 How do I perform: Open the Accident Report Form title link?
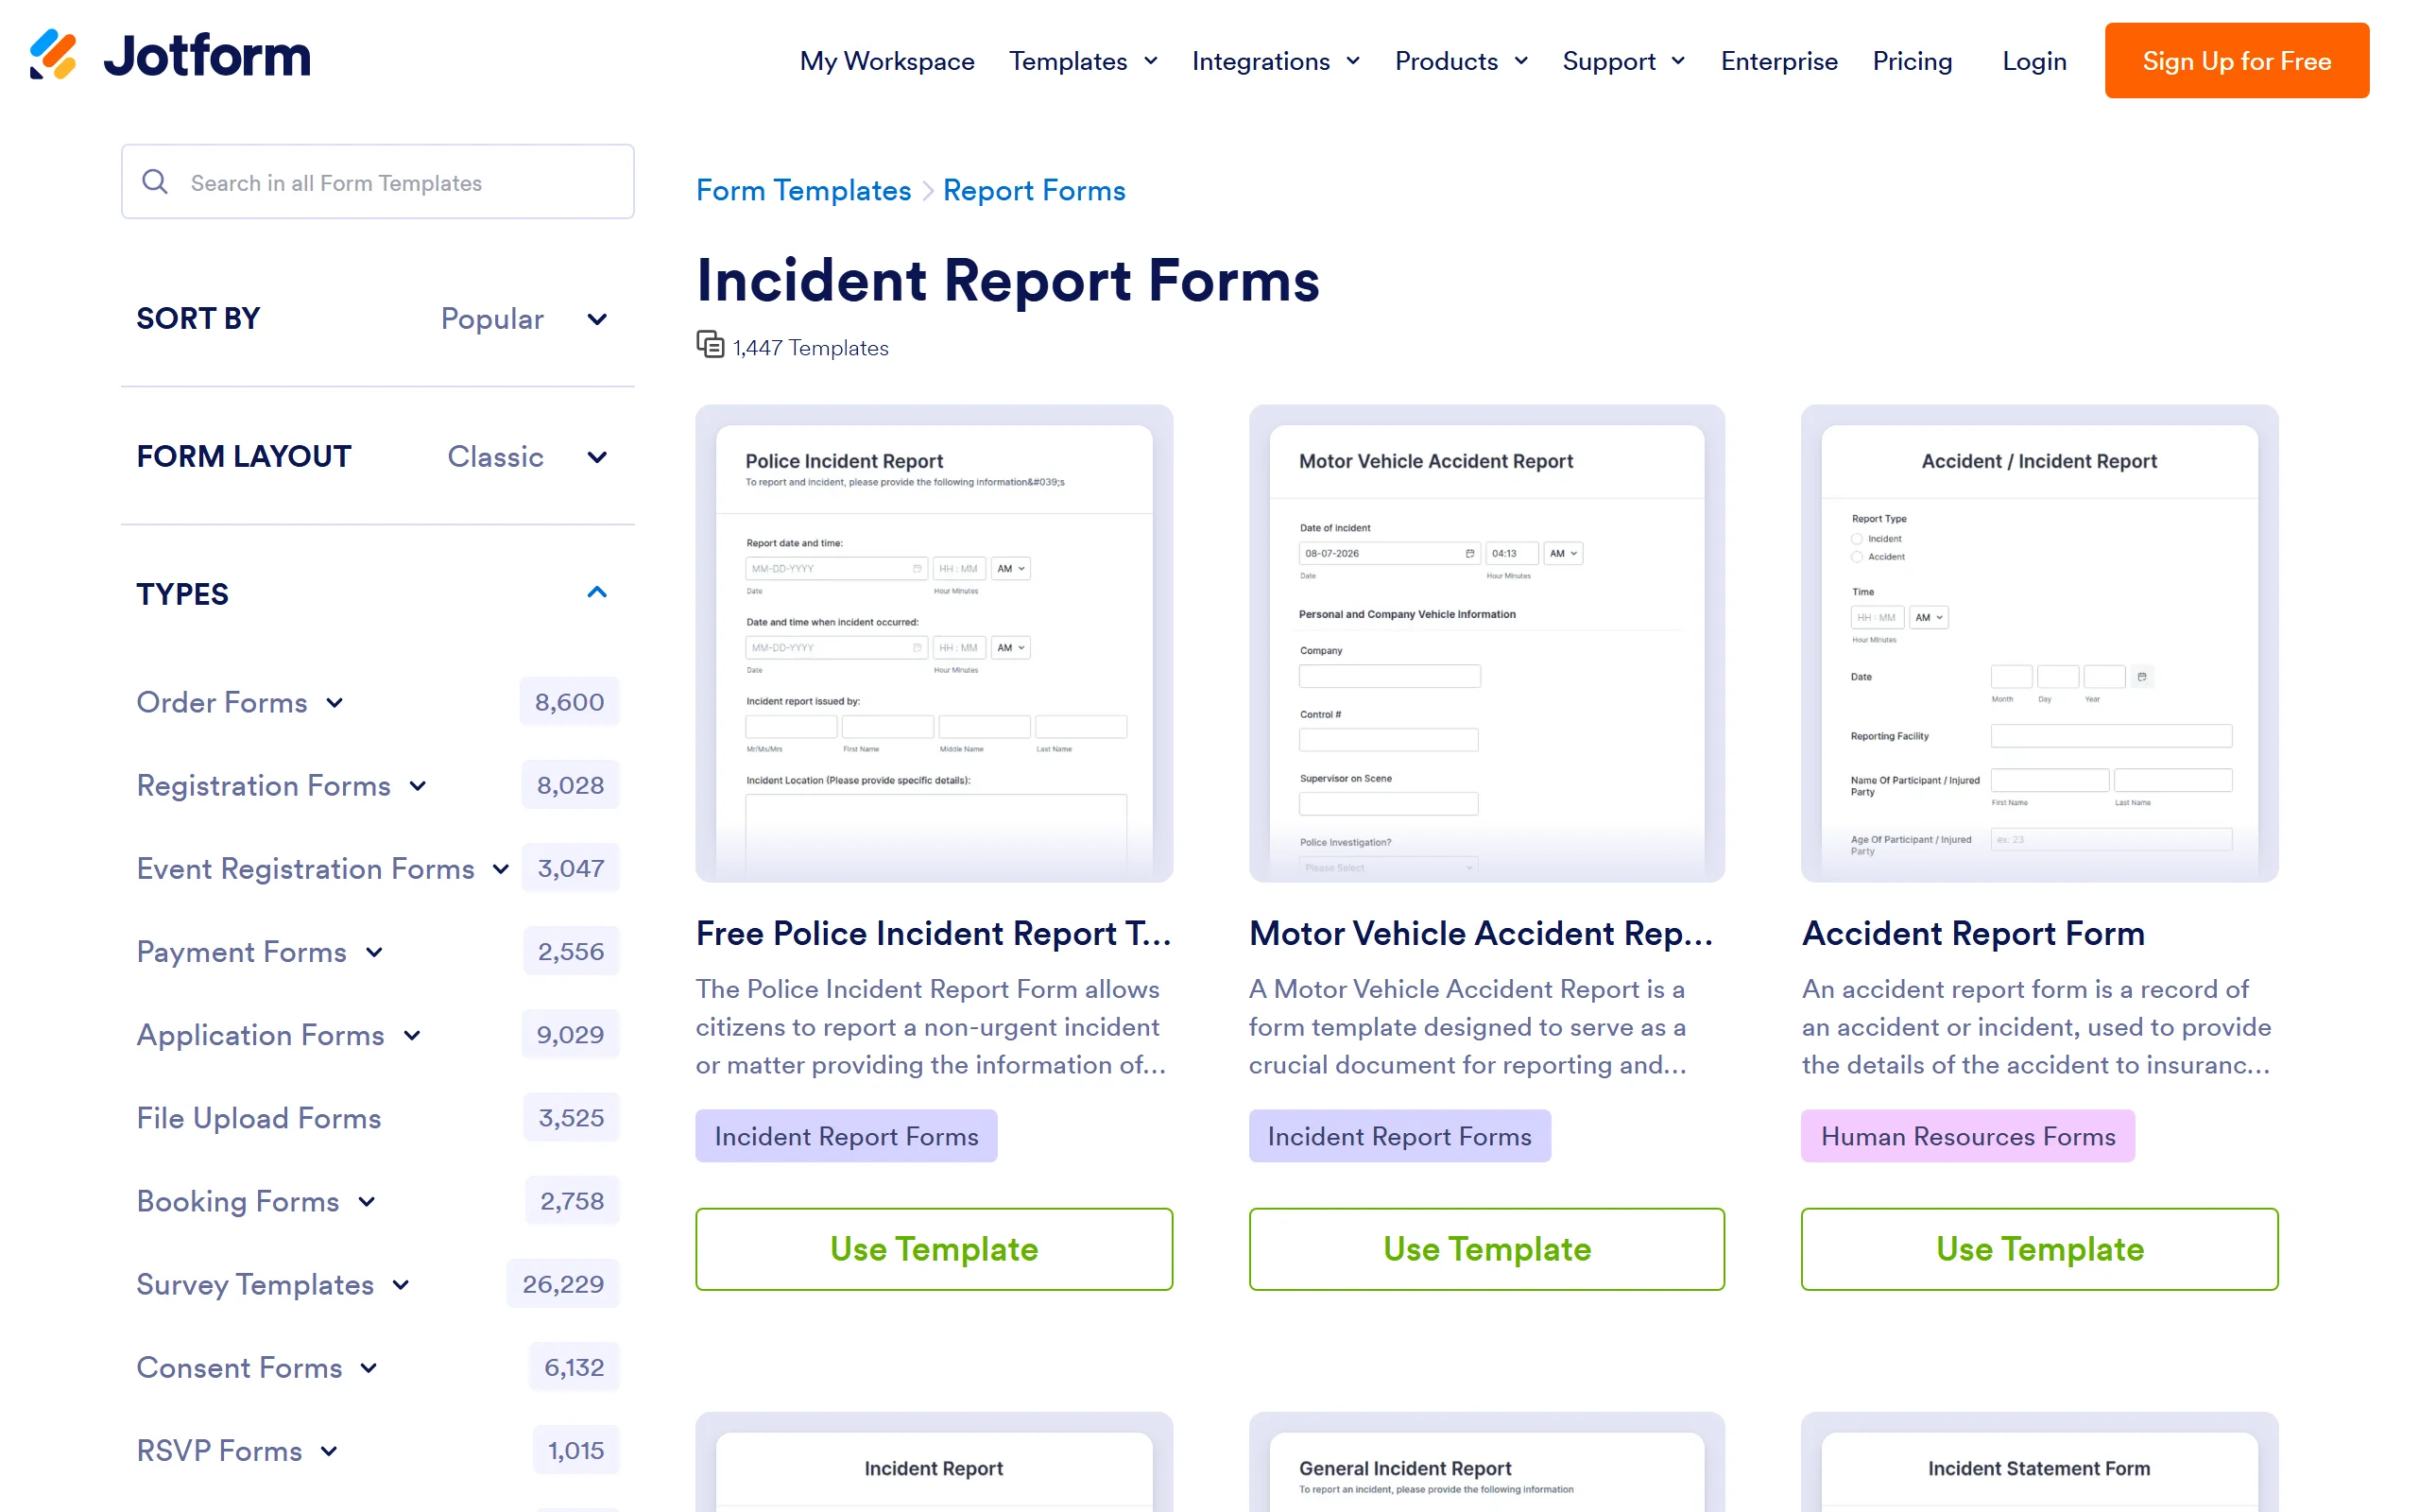point(1973,933)
